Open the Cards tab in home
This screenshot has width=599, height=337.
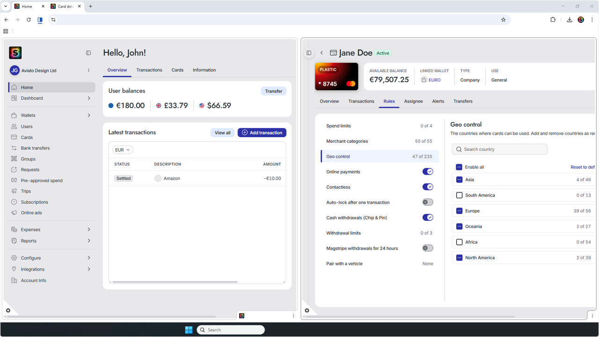[x=177, y=70]
